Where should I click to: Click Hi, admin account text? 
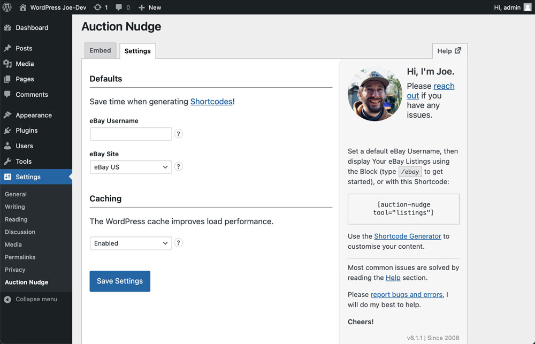point(507,7)
